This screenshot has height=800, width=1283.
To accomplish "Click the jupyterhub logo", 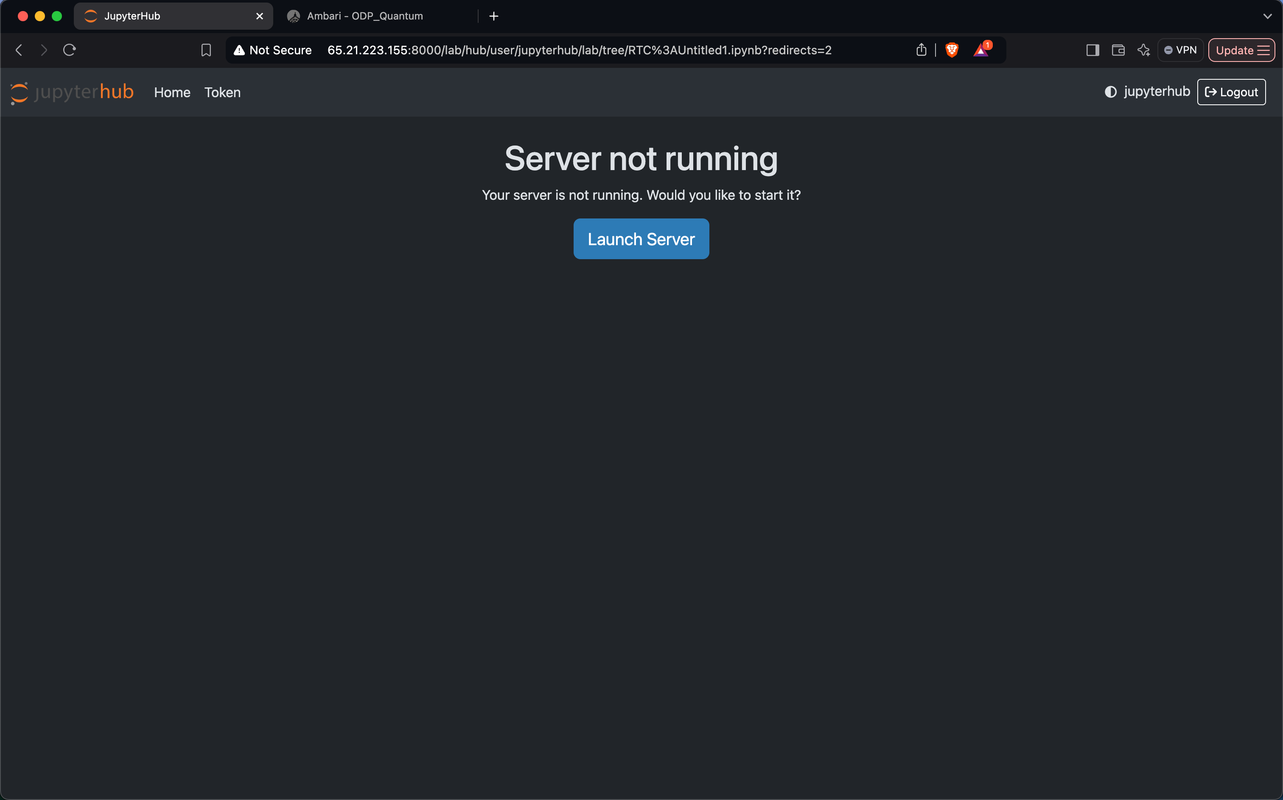I will point(72,92).
